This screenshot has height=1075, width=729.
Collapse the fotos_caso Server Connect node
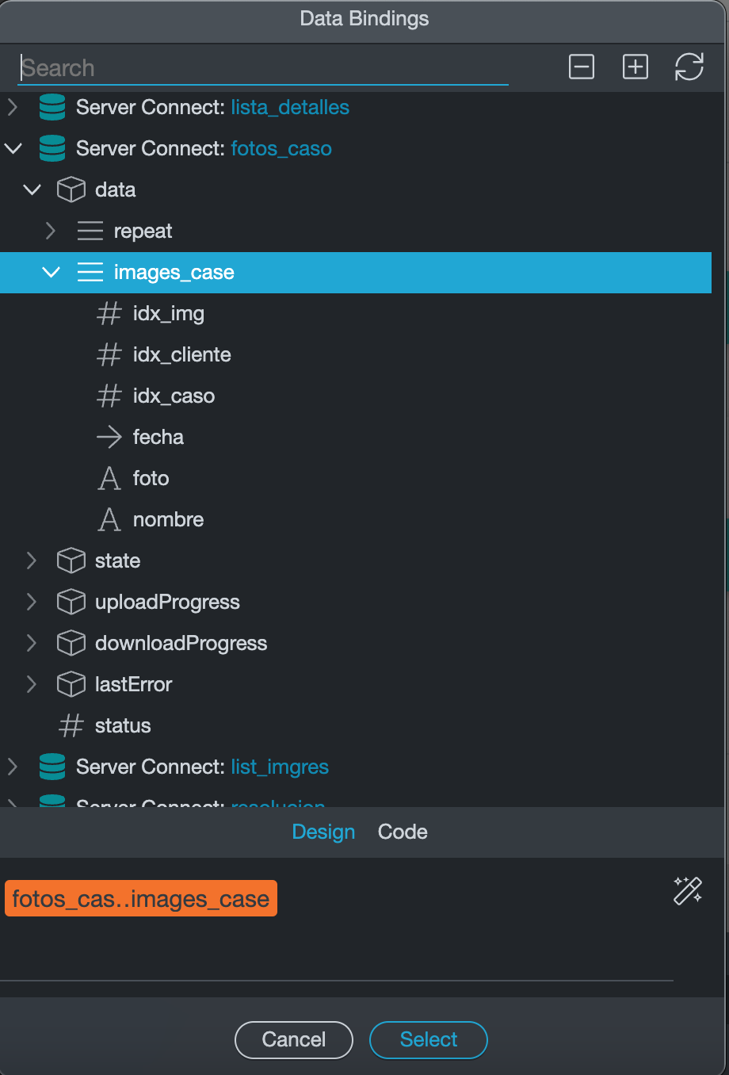tap(13, 148)
